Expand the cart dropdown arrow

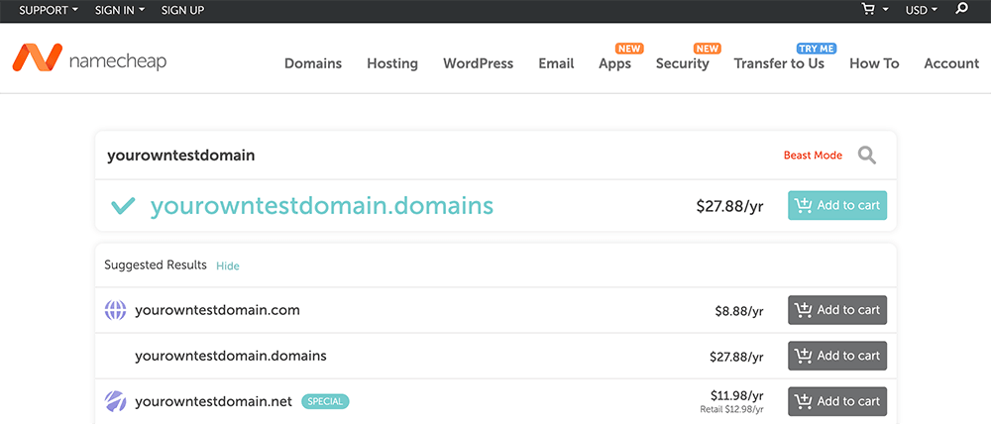tap(885, 10)
